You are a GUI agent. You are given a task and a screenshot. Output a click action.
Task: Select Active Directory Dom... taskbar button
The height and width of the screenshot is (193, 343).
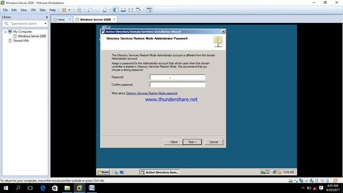pos(160,173)
